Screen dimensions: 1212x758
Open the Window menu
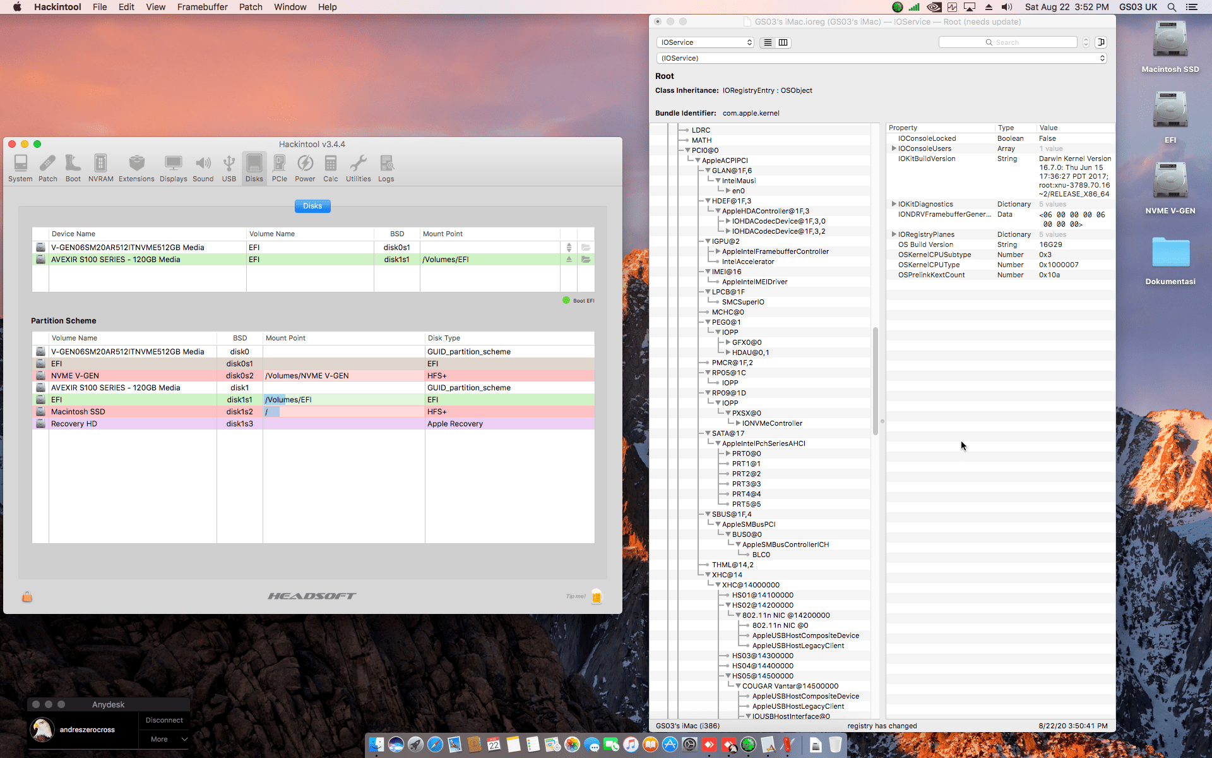(x=290, y=7)
